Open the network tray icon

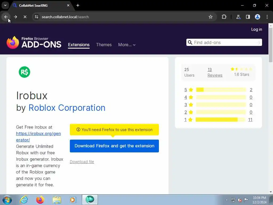click(233, 200)
